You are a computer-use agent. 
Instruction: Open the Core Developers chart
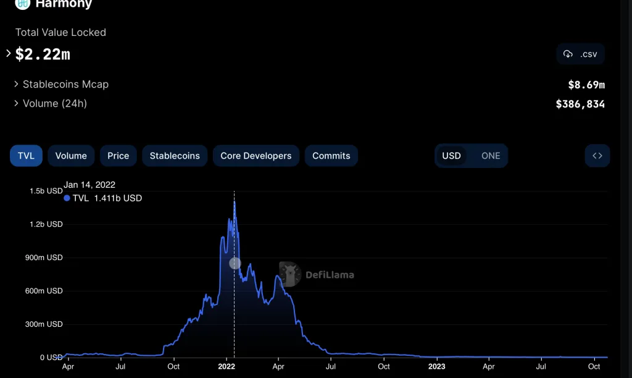(256, 156)
